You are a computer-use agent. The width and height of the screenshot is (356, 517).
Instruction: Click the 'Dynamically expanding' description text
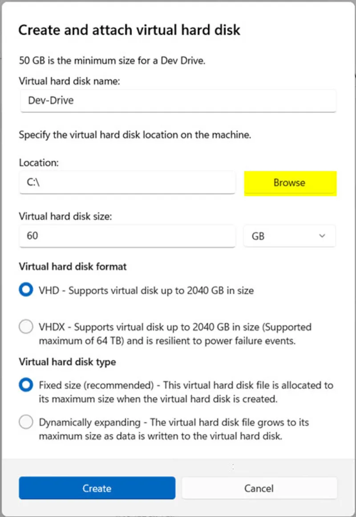coord(174,429)
